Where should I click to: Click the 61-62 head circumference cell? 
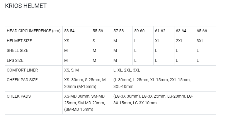tap(160, 31)
